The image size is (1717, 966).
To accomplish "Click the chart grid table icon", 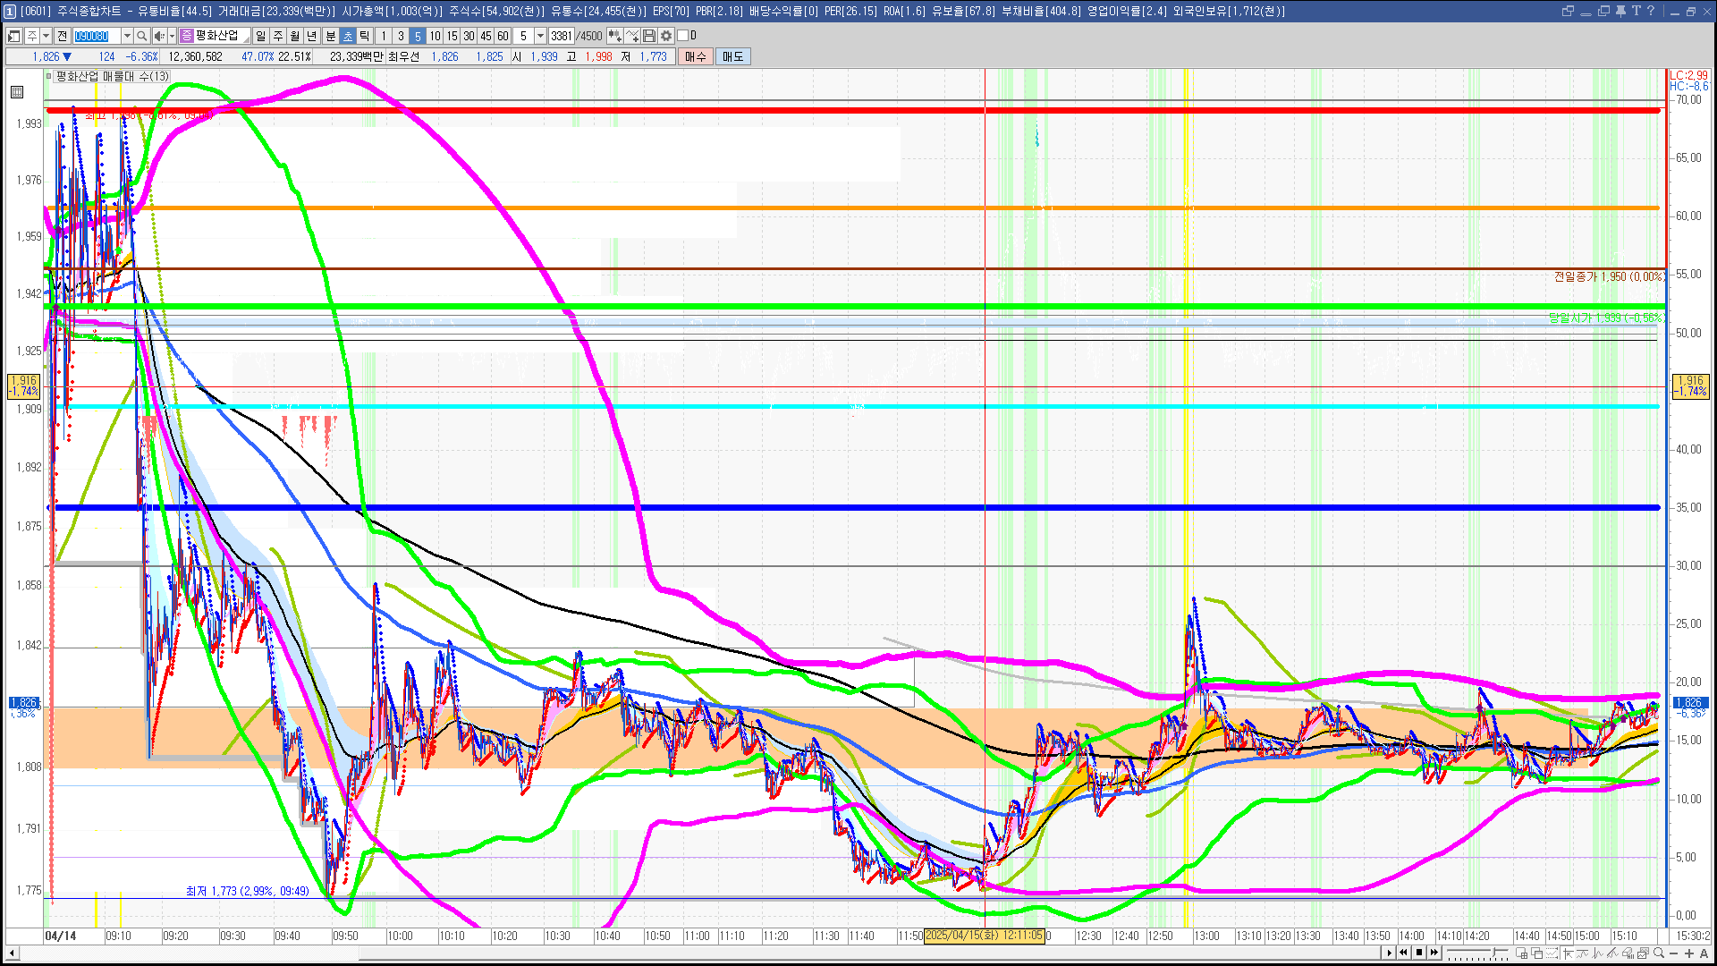I will (x=17, y=92).
